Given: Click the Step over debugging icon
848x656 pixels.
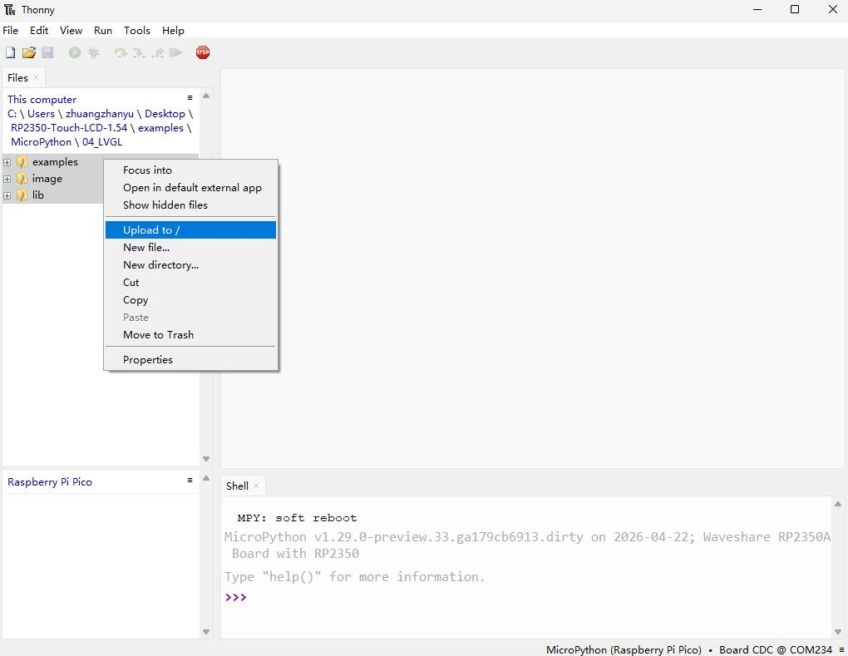Looking at the screenshot, I should coord(120,52).
